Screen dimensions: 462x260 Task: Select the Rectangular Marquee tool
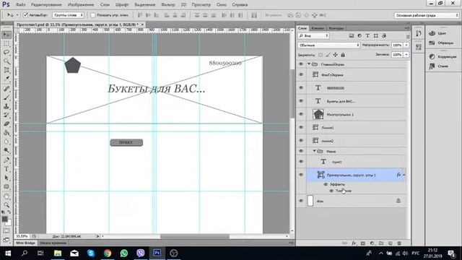pos(6,43)
